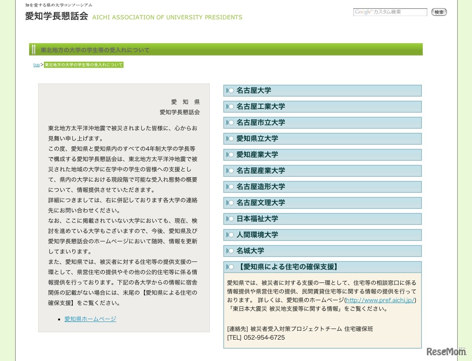Viewport: 472px width, 361px height.
Task: Expand the 人間環境大学 entry
Action: [257, 235]
